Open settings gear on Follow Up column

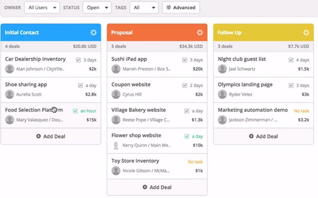point(306,32)
